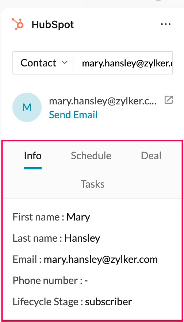
Task: Open the Contact type dropdown
Action: [x=43, y=63]
